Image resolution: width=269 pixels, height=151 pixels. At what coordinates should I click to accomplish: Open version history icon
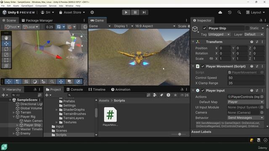[x=230, y=12]
